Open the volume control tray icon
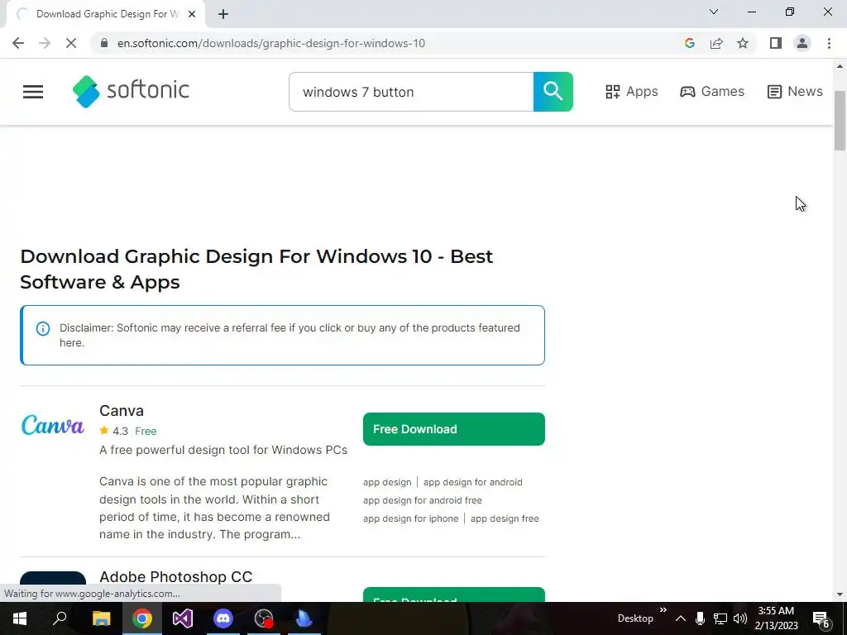Screen dimensions: 847x635 coord(740,618)
